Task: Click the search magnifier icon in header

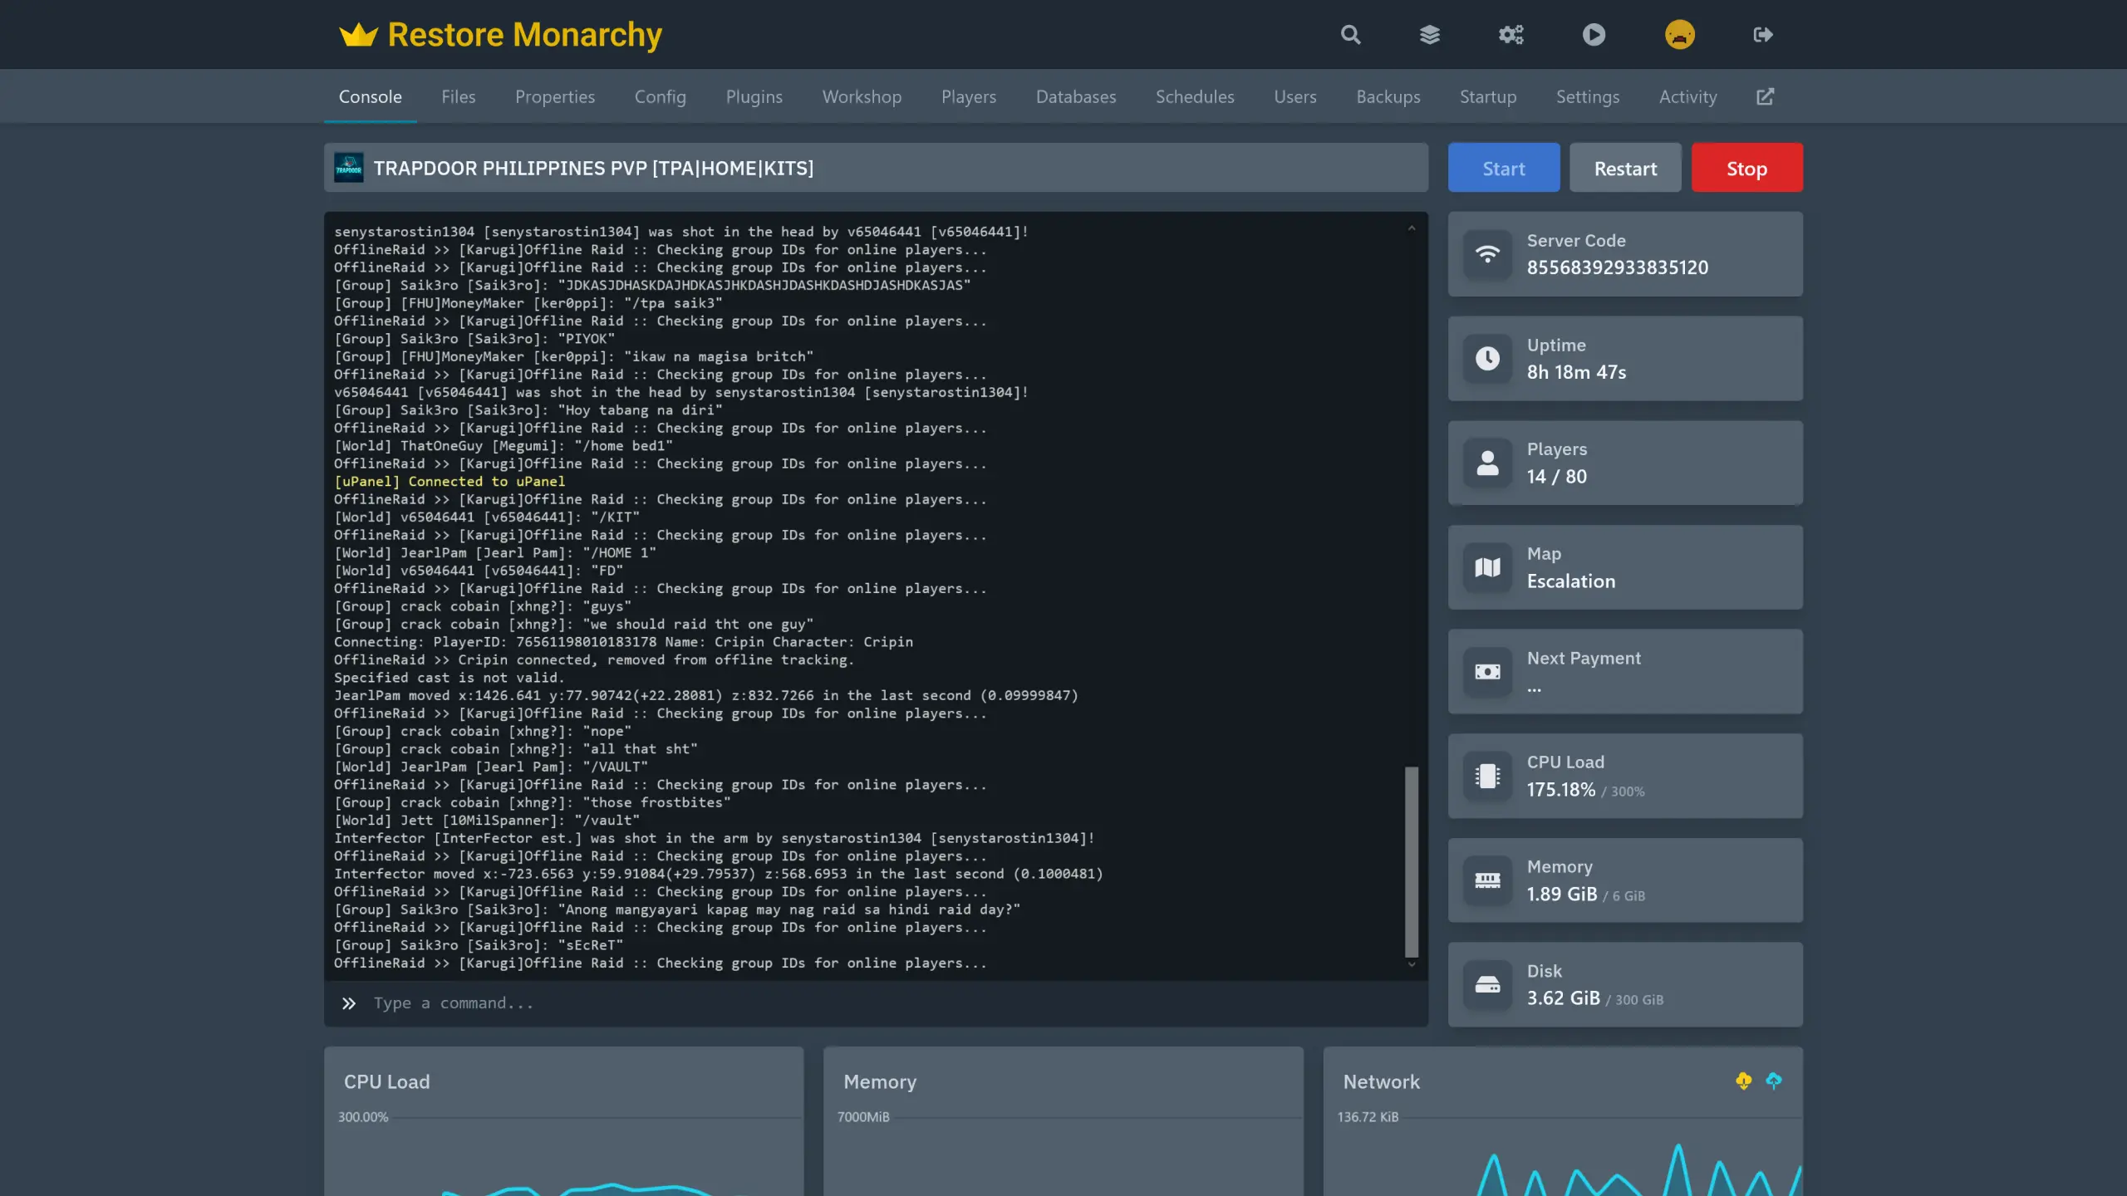Action: pos(1350,35)
